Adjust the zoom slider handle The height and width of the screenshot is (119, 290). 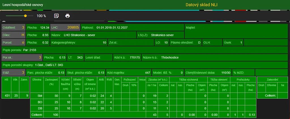pyautogui.click(x=25, y=16)
